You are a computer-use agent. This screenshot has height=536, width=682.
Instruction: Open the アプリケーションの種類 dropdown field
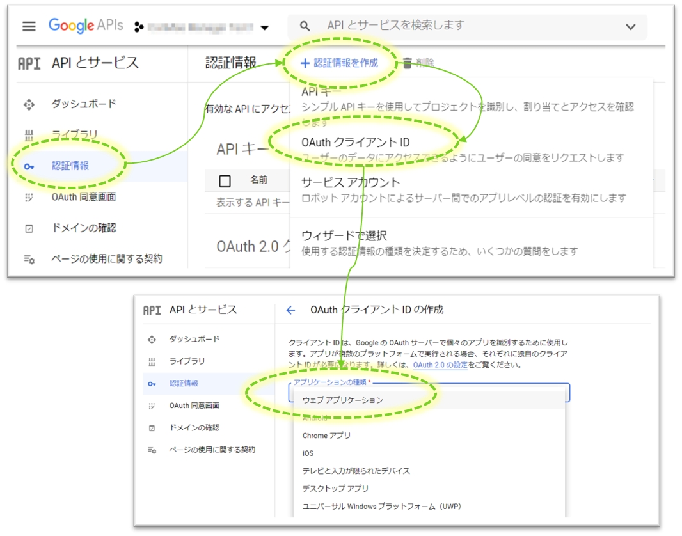coord(429,392)
